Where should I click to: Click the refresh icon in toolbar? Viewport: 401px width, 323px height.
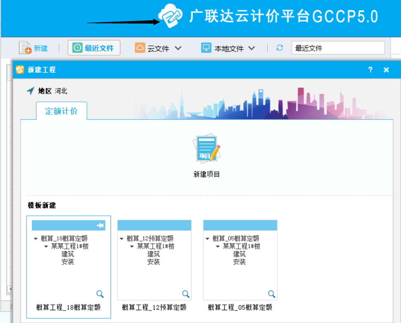coord(279,48)
